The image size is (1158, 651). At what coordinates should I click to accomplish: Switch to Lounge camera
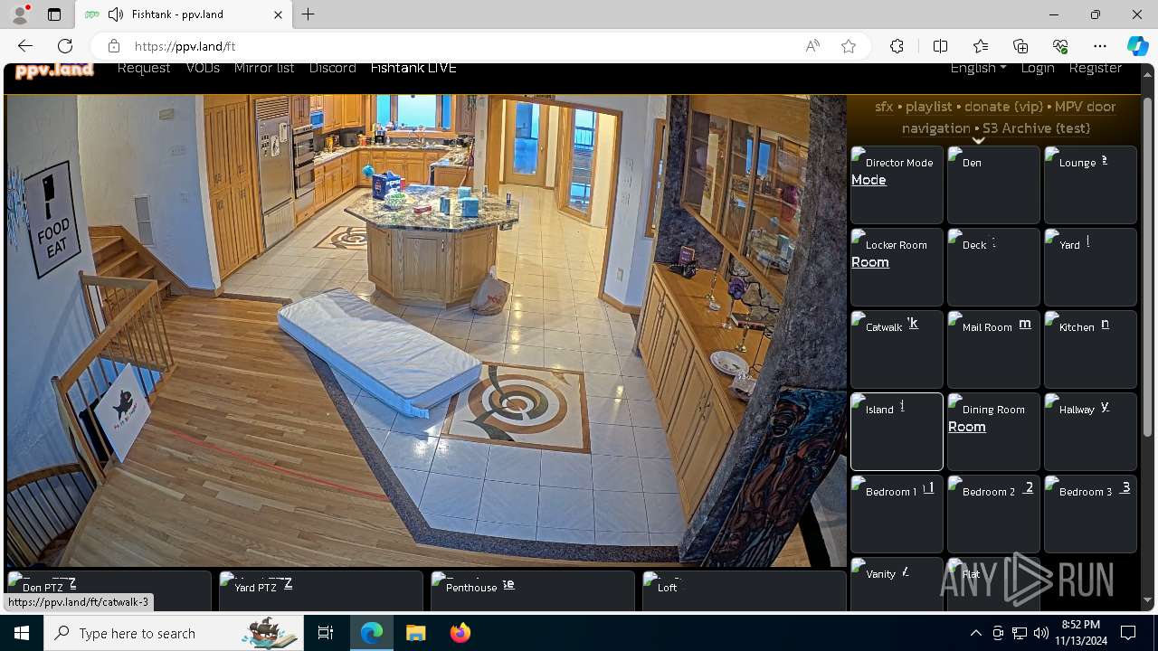1090,184
